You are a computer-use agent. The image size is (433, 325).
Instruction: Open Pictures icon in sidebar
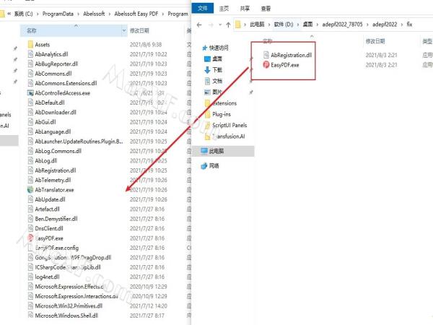pyautogui.click(x=207, y=92)
